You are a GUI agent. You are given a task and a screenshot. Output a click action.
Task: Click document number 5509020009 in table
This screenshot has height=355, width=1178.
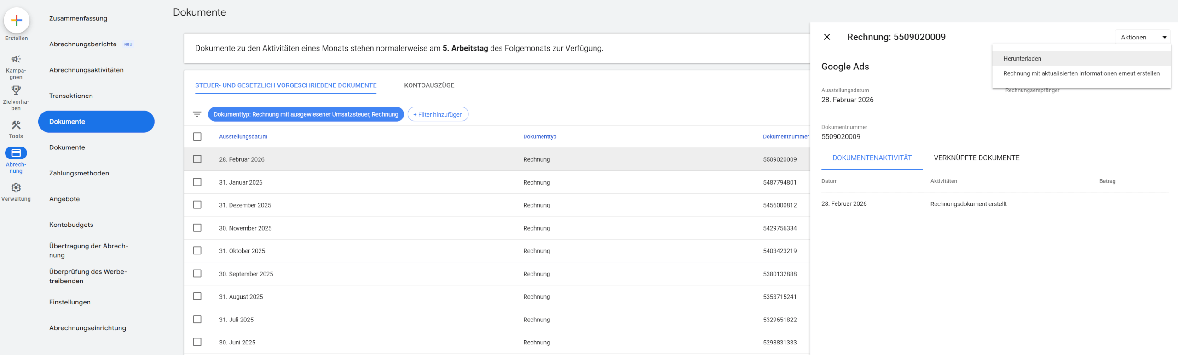(780, 159)
